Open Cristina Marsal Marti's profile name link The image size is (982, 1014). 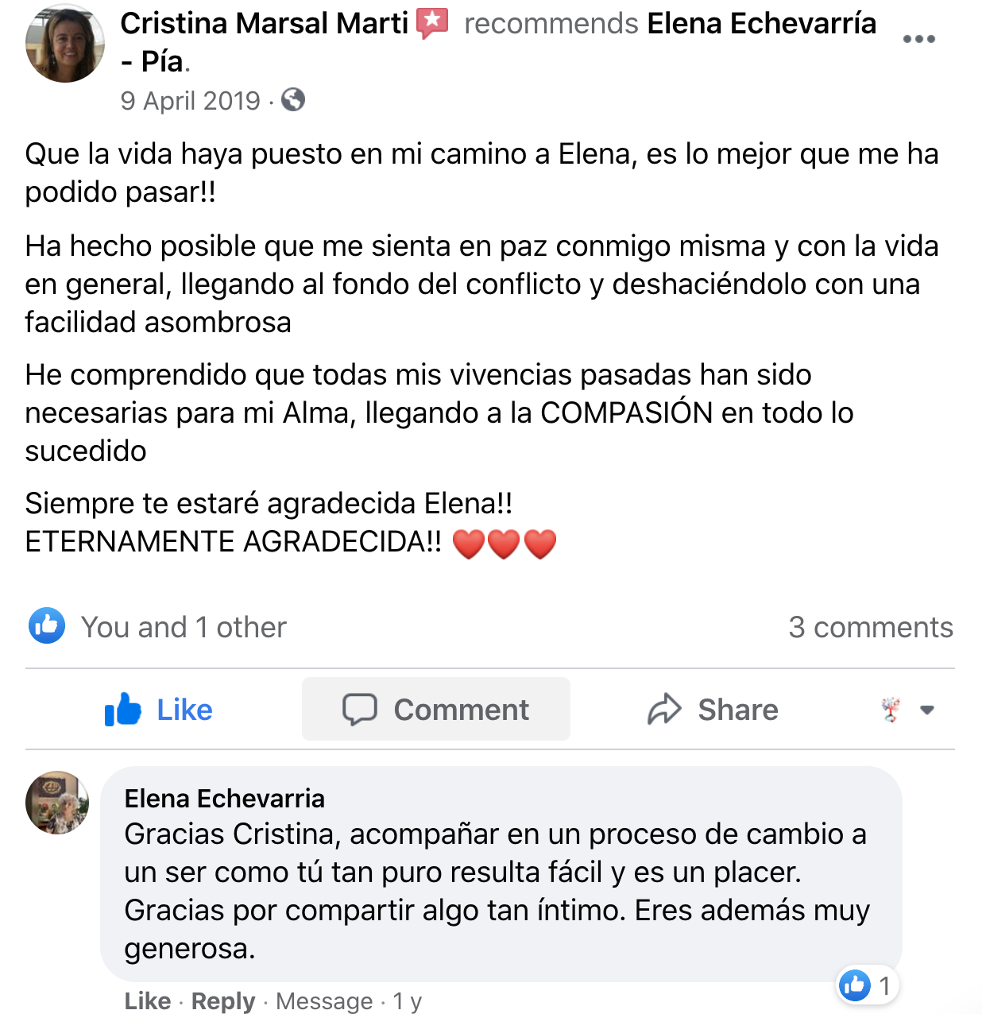tap(264, 23)
